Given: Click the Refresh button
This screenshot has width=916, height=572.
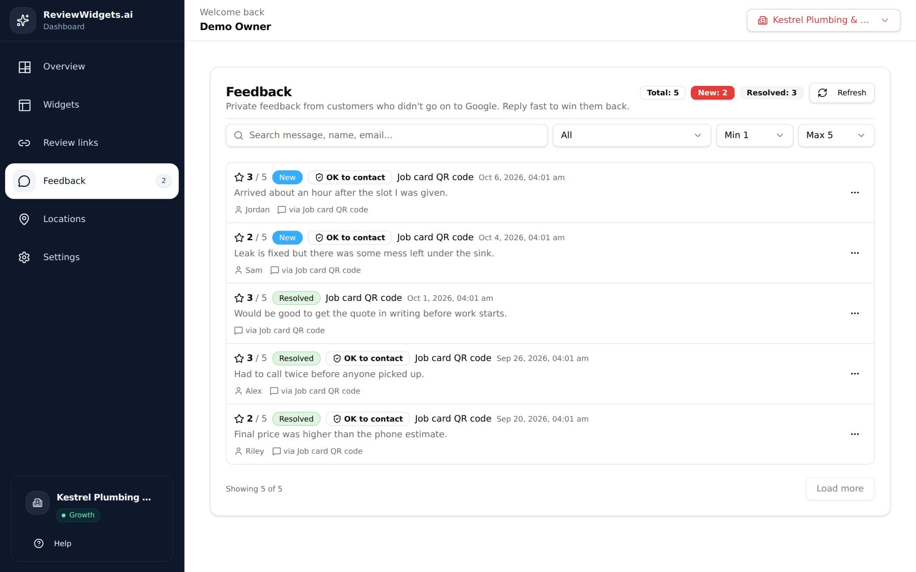Looking at the screenshot, I should [841, 93].
